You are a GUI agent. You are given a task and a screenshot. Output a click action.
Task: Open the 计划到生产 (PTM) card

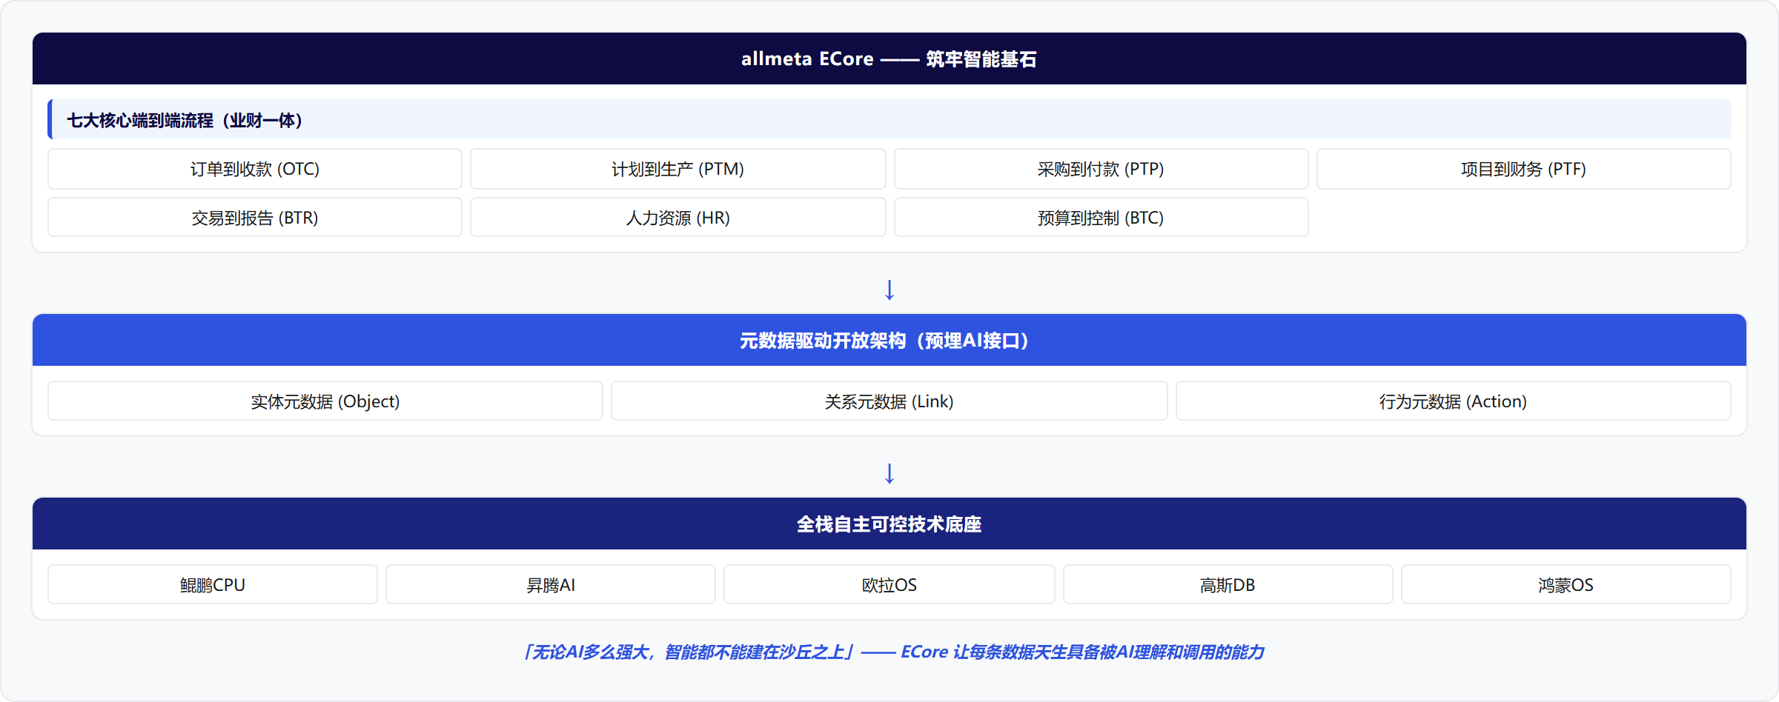pyautogui.click(x=678, y=169)
